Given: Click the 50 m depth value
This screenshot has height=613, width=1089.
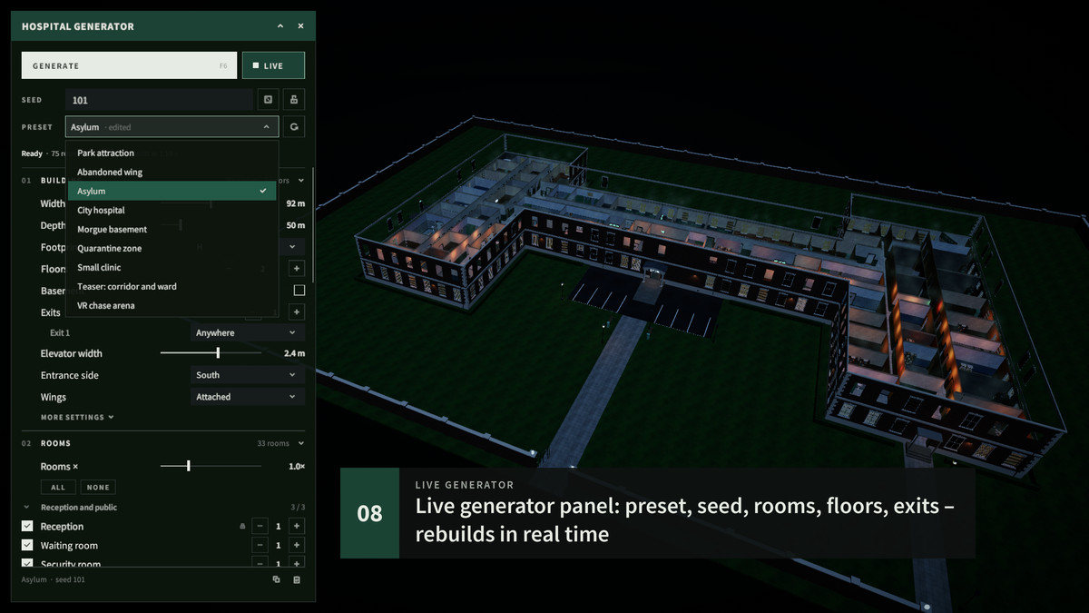Looking at the screenshot, I should pyautogui.click(x=296, y=225).
